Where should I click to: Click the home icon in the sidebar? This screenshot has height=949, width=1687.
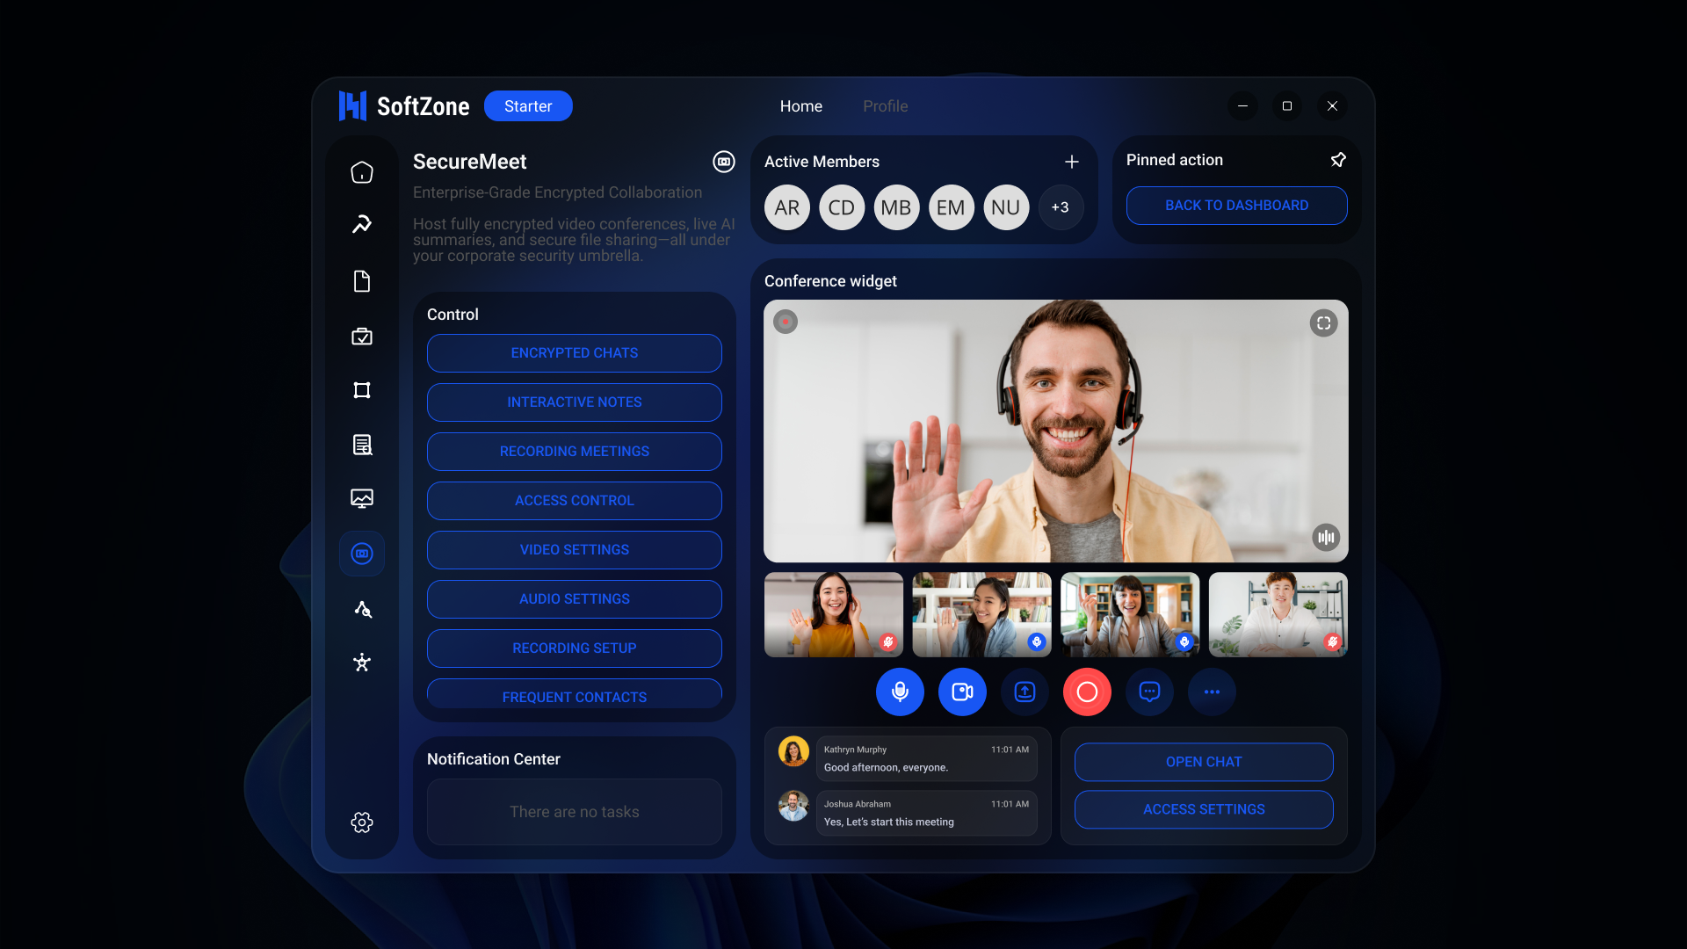(362, 172)
